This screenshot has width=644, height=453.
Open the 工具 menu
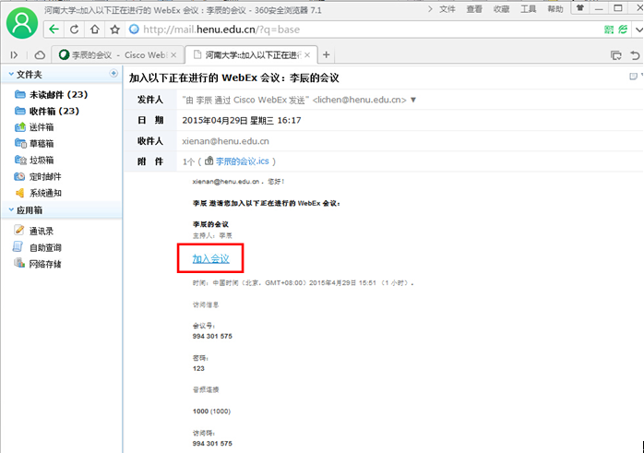[528, 9]
